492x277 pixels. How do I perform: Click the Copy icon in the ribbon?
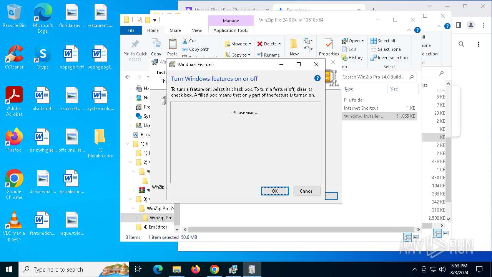click(x=156, y=44)
